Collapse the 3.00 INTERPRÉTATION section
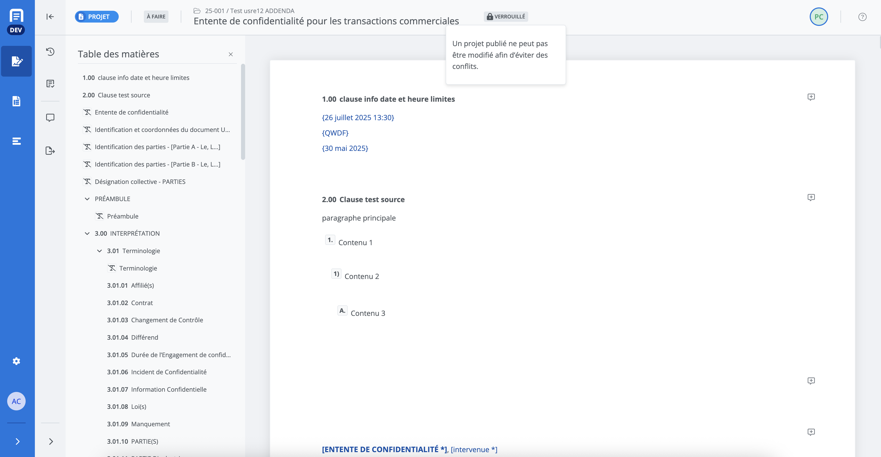Image resolution: width=881 pixels, height=457 pixels. pyautogui.click(x=87, y=233)
